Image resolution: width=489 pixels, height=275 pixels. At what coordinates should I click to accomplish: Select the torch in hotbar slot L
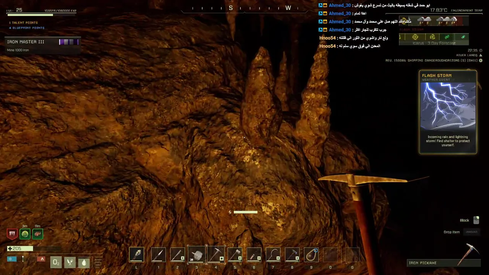click(x=136, y=255)
